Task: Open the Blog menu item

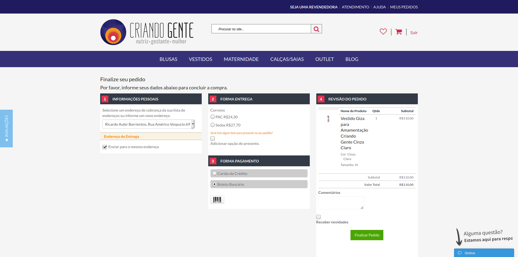Action: [352, 59]
